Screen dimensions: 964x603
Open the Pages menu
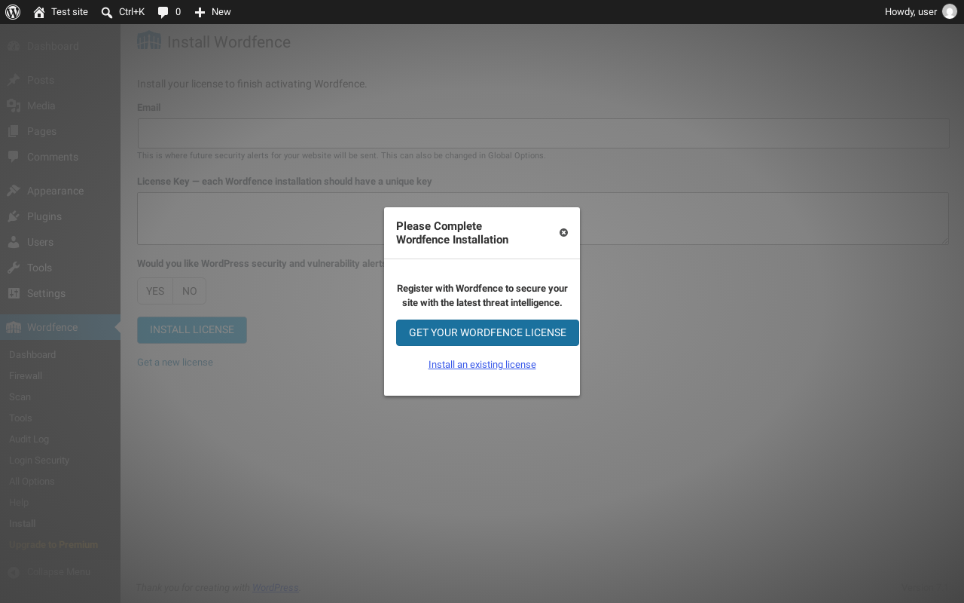click(60, 131)
